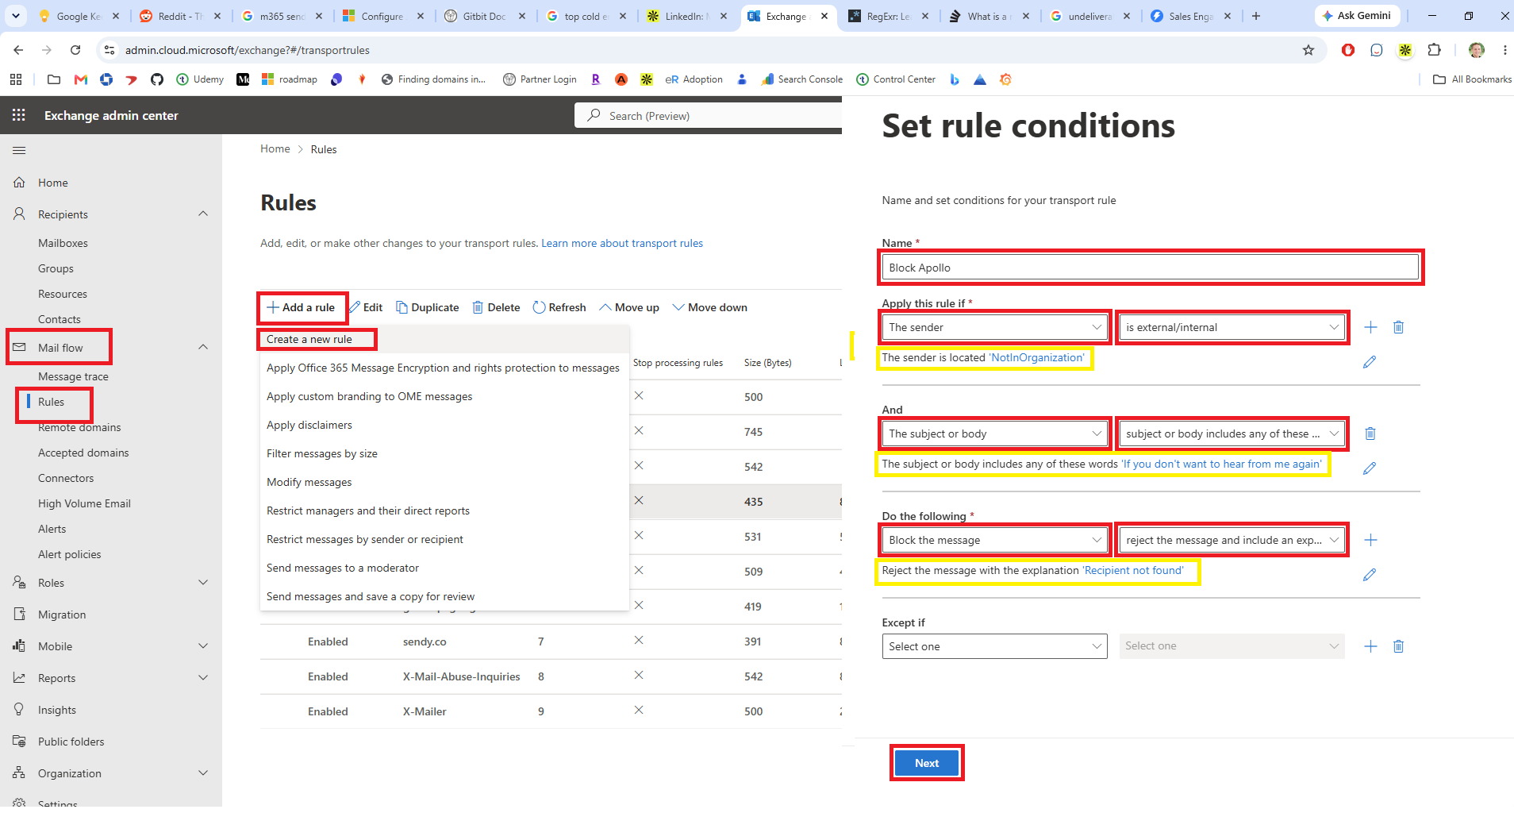Open 'Learn more about transport rules' link

[622, 243]
